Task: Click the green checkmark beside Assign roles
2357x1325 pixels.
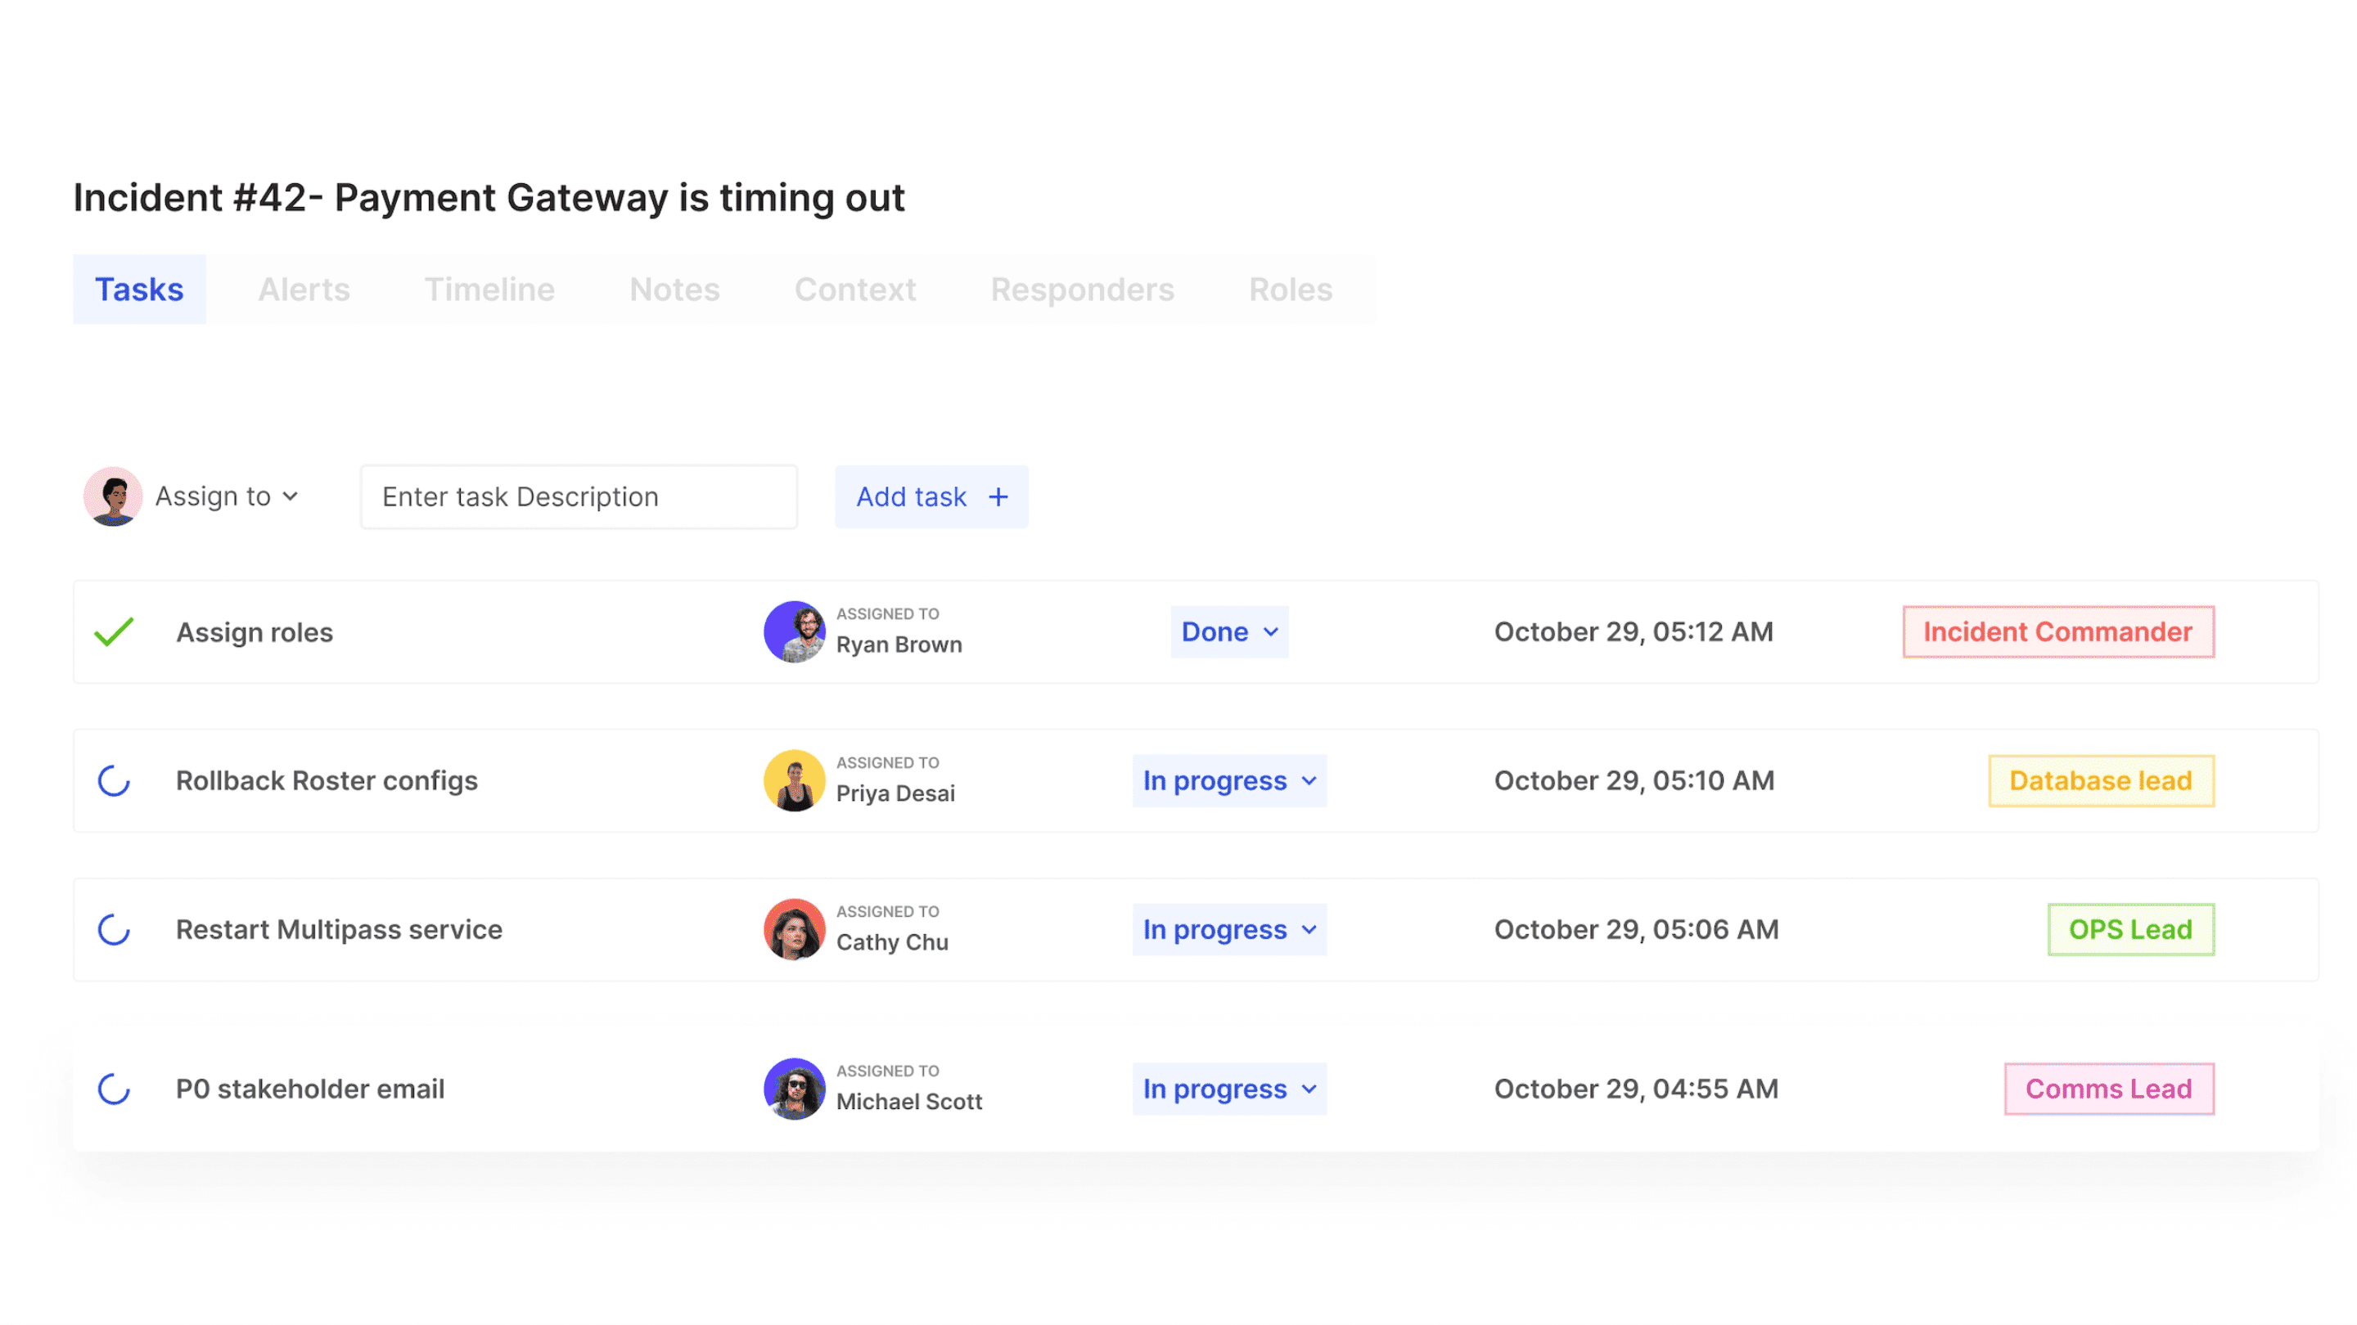Action: [115, 632]
